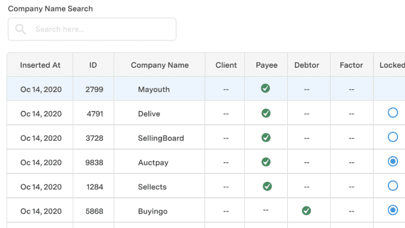Toggle Locked radio for Sellects row
This screenshot has height=228, width=405.
(392, 186)
